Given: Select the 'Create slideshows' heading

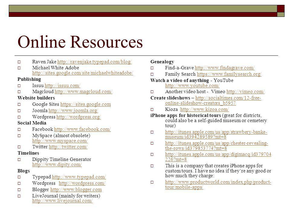Looking at the screenshot, I should 170,98.
